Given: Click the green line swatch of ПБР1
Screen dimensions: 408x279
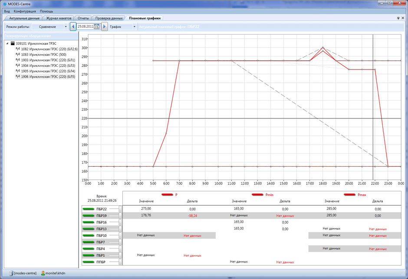Looking at the screenshot, I should (x=88, y=255).
